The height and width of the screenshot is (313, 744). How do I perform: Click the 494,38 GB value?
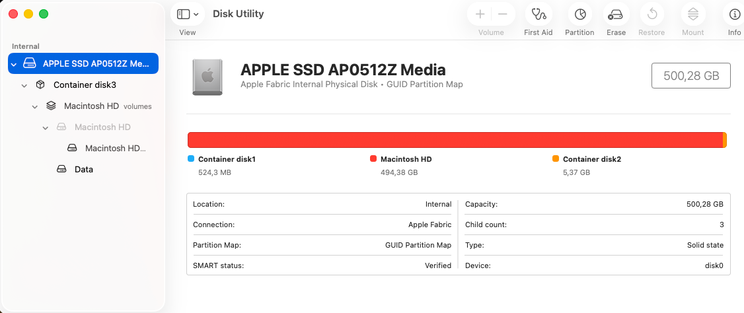click(x=399, y=172)
